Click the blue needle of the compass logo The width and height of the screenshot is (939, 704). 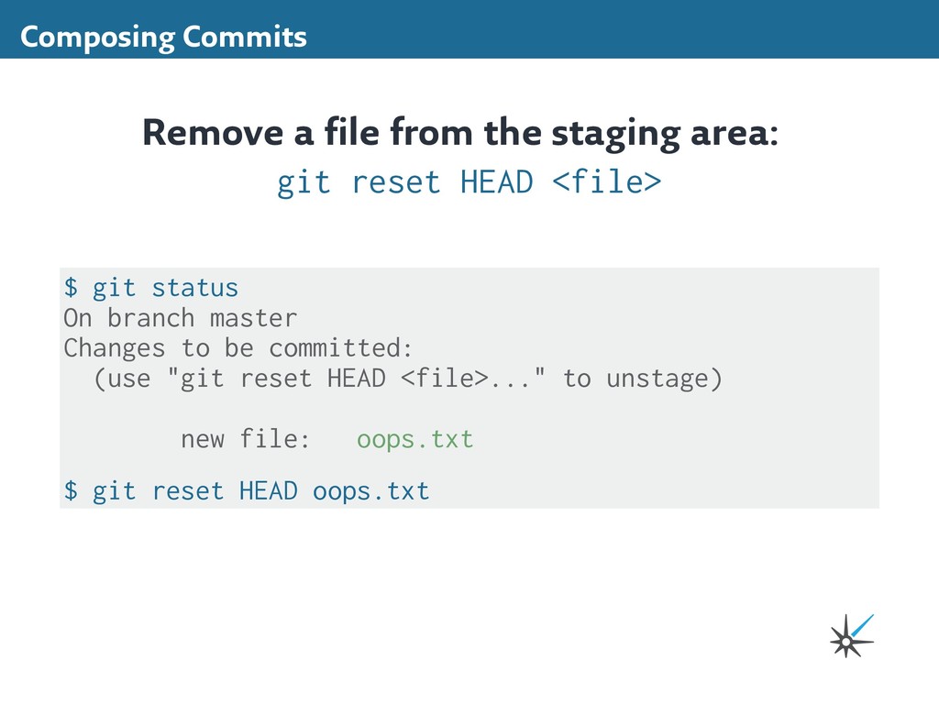[x=863, y=625]
